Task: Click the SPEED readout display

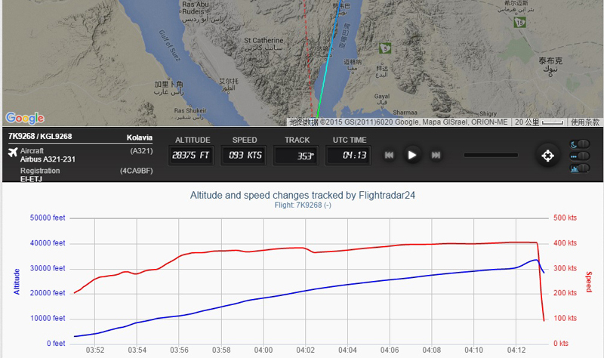Action: pyautogui.click(x=244, y=155)
